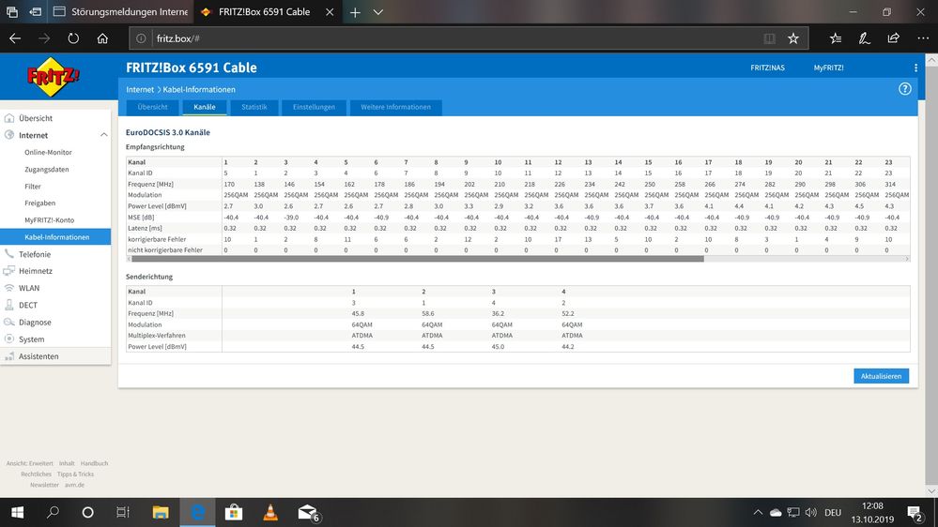Image resolution: width=938 pixels, height=527 pixels.
Task: Open reading view icon in address bar
Action: click(769, 38)
